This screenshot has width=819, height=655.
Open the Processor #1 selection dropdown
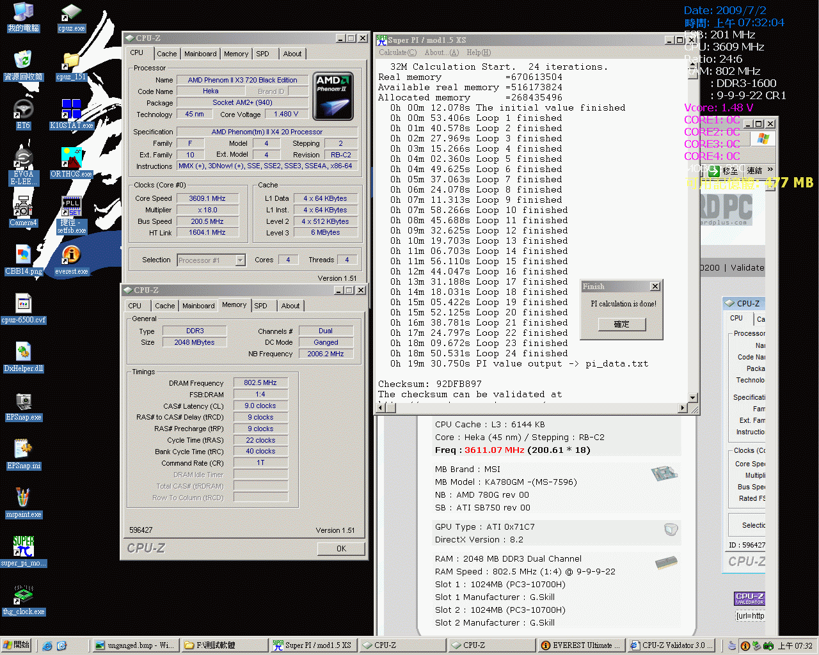[241, 260]
